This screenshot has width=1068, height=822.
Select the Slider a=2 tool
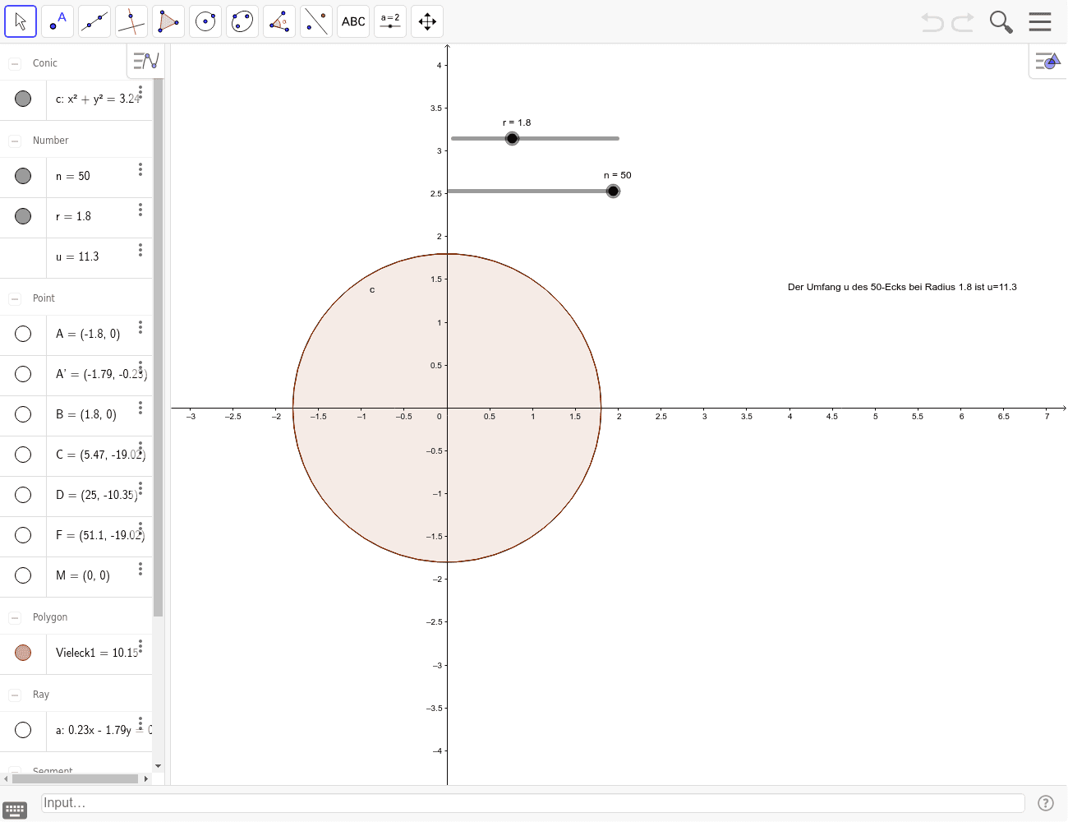[390, 21]
